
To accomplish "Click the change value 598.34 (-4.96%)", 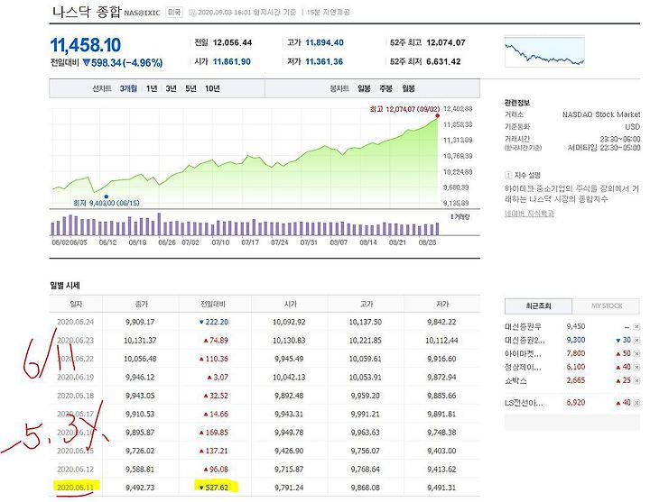I will [122, 63].
